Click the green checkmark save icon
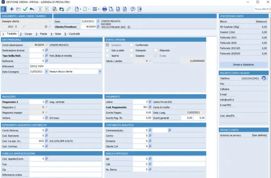This screenshot has height=178, width=271. 25,9
